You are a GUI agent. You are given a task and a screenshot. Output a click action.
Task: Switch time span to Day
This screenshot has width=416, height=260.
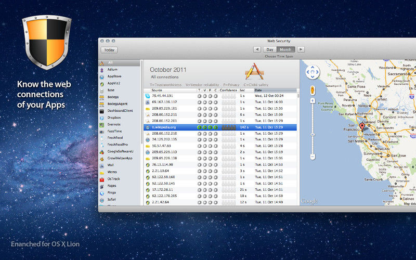(270, 49)
